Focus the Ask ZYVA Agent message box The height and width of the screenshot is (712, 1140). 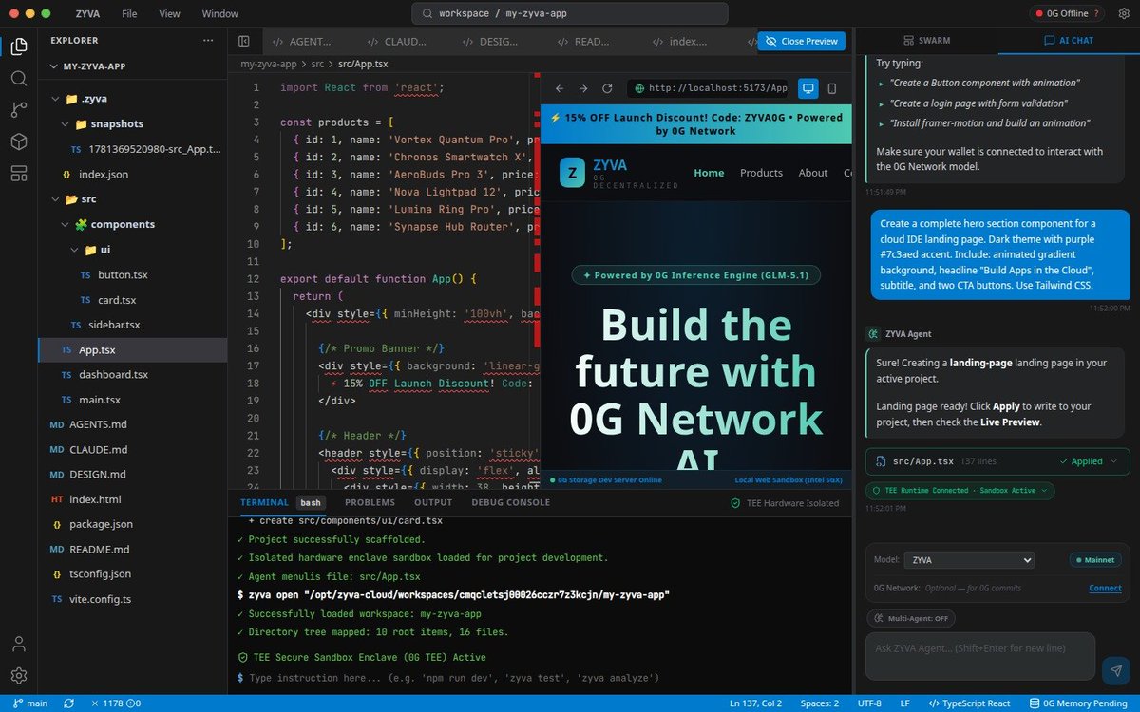pos(980,657)
